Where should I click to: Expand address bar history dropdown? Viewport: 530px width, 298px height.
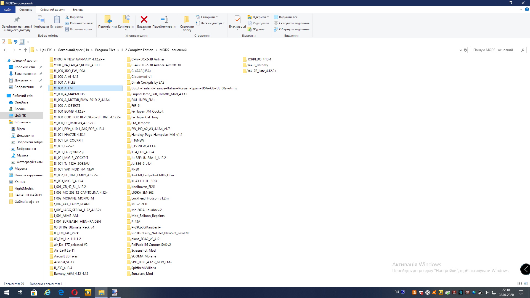(460, 50)
